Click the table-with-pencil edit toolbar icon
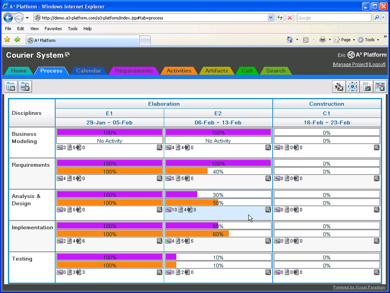 11,86
